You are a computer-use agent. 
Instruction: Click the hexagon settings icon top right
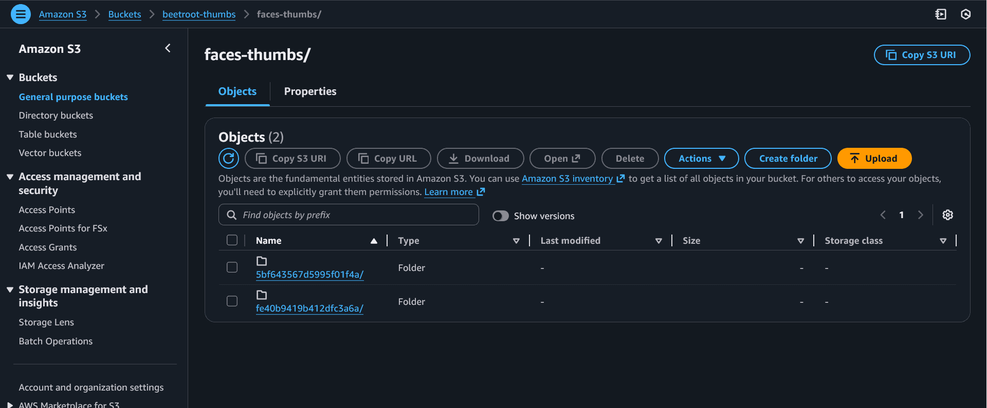(965, 14)
